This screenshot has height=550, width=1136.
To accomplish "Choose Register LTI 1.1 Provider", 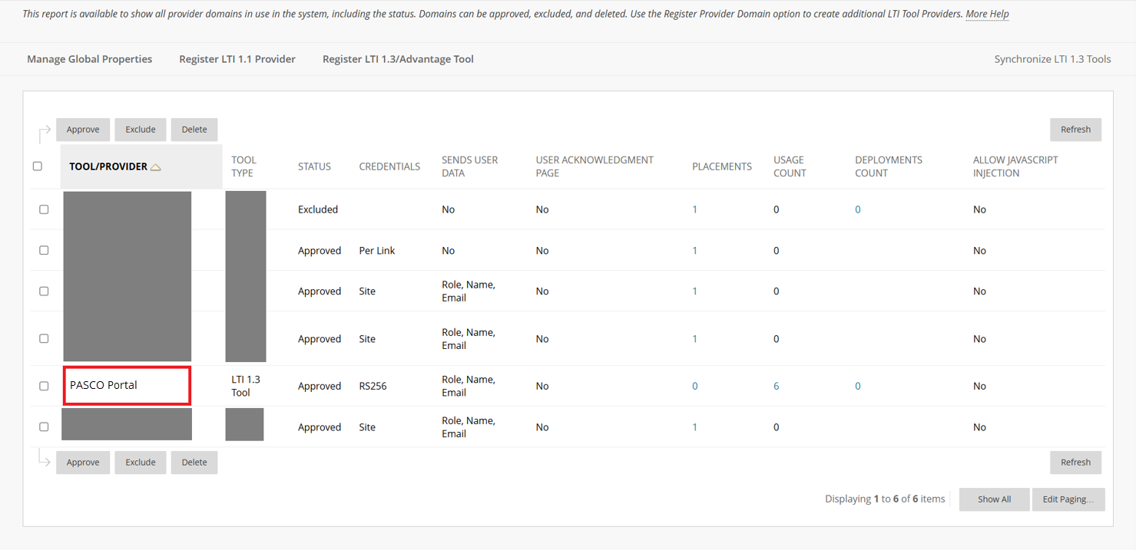I will click(x=237, y=59).
